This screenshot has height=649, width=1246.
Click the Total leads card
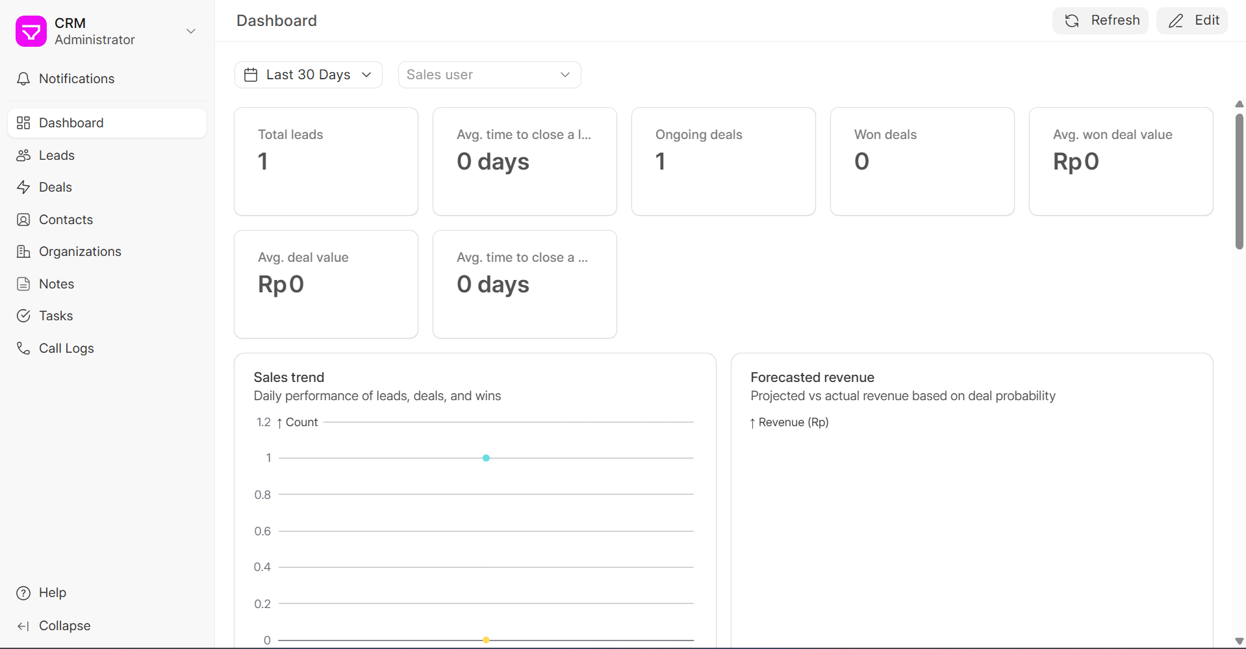(x=325, y=161)
